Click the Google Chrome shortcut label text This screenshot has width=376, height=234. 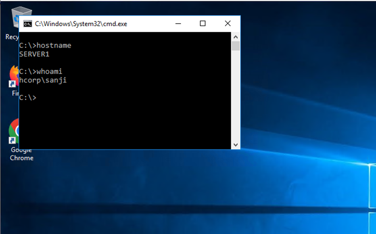tap(21, 154)
